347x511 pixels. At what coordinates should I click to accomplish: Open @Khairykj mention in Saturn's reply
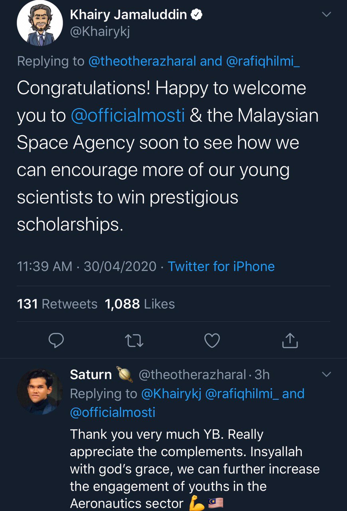[172, 394]
